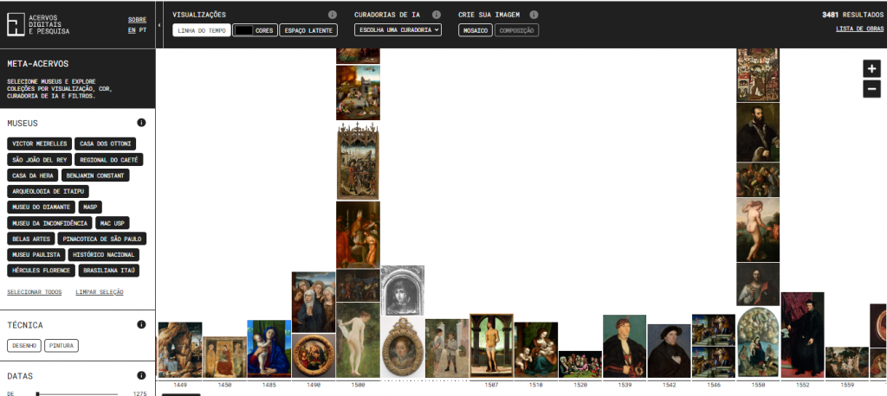Toggle the Pintura technique filter
887x396 pixels.
[61, 346]
